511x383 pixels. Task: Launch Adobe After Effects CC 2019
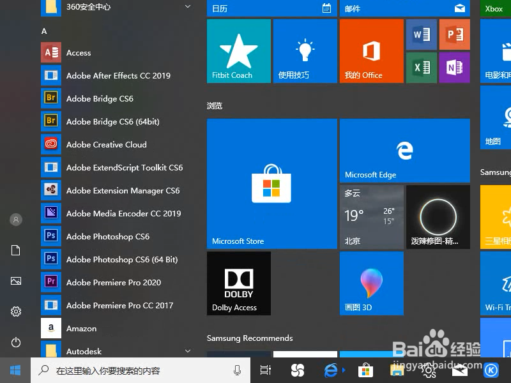point(118,75)
